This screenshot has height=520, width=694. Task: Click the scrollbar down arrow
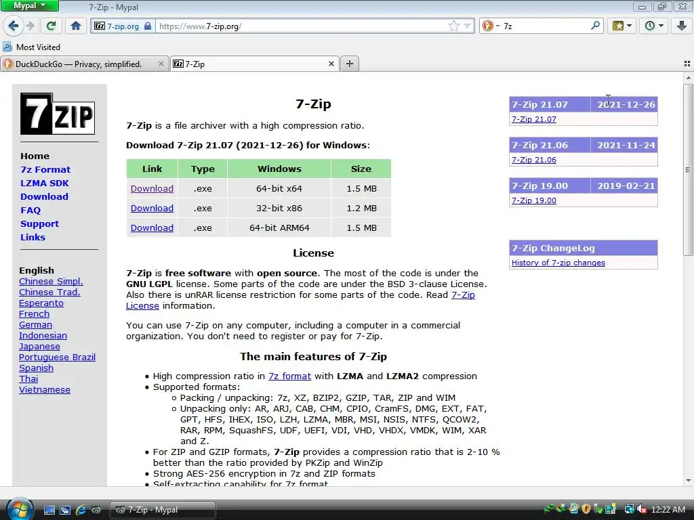point(688,480)
